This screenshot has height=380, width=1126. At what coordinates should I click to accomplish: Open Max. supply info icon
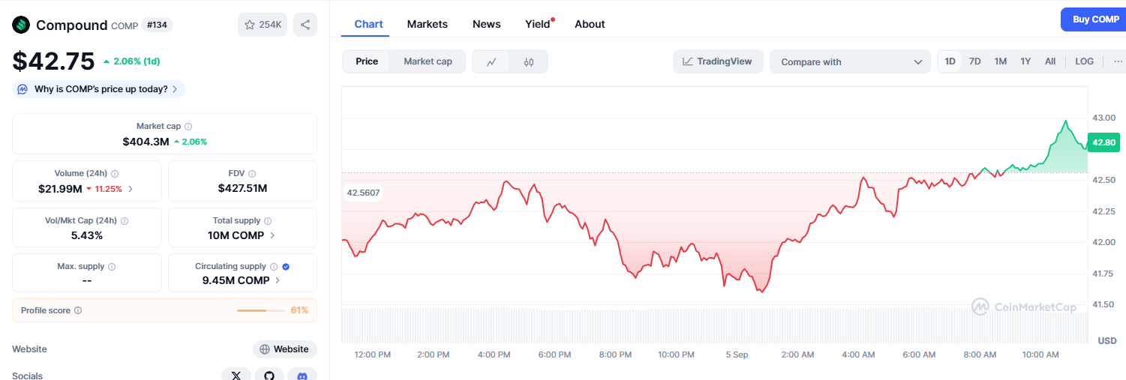click(112, 267)
